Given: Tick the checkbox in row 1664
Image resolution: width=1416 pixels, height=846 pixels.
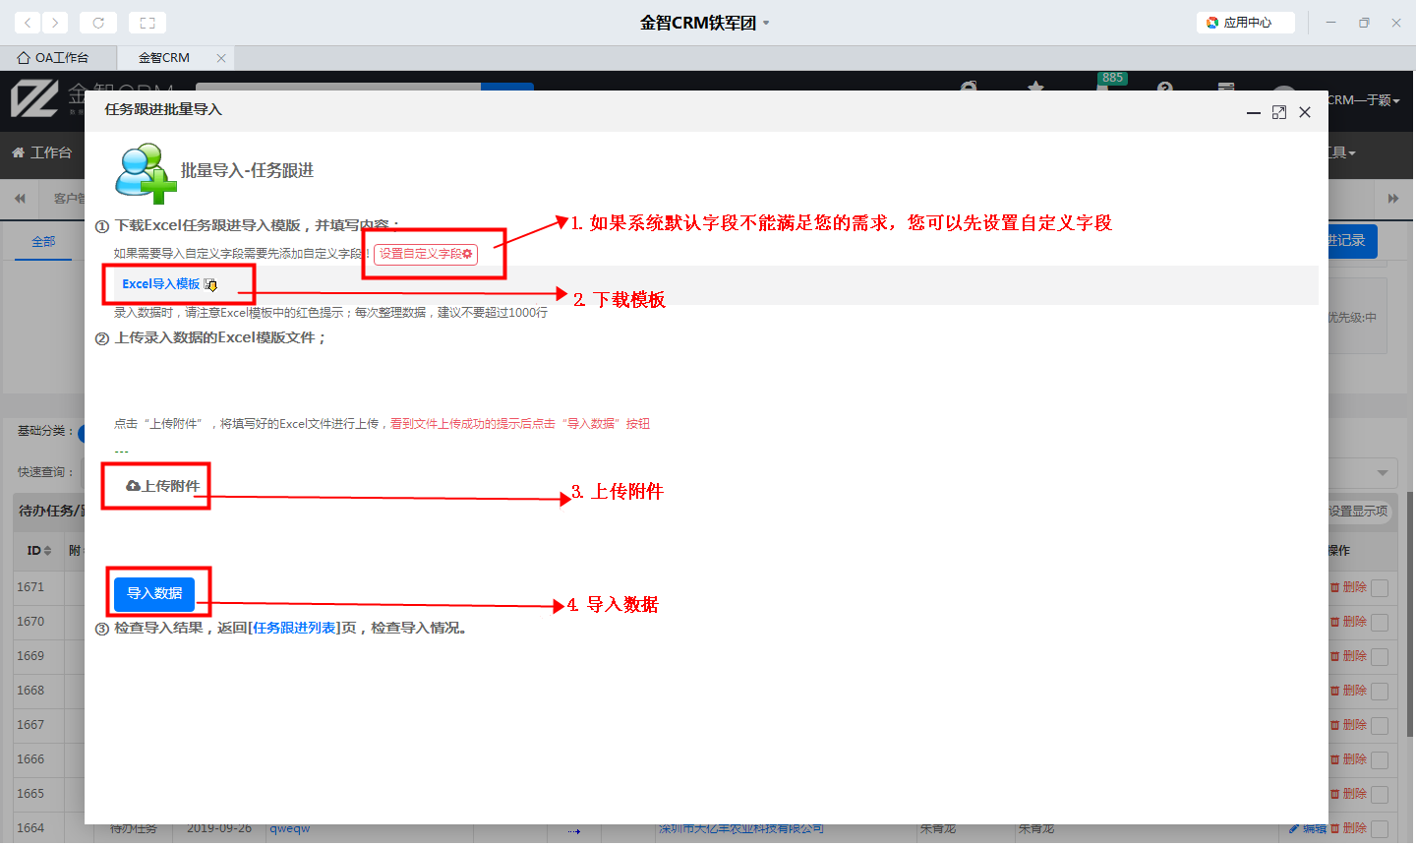Looking at the screenshot, I should point(1380,829).
